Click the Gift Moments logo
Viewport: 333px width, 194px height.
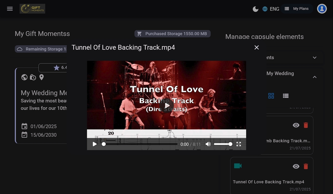point(32,9)
